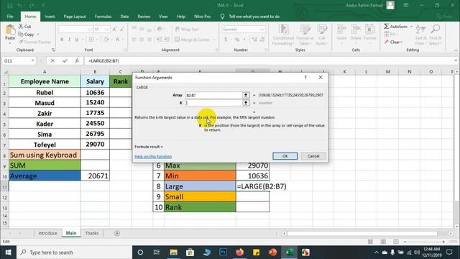Image resolution: width=460 pixels, height=259 pixels.
Task: Open Help on this function link
Action: click(x=153, y=157)
